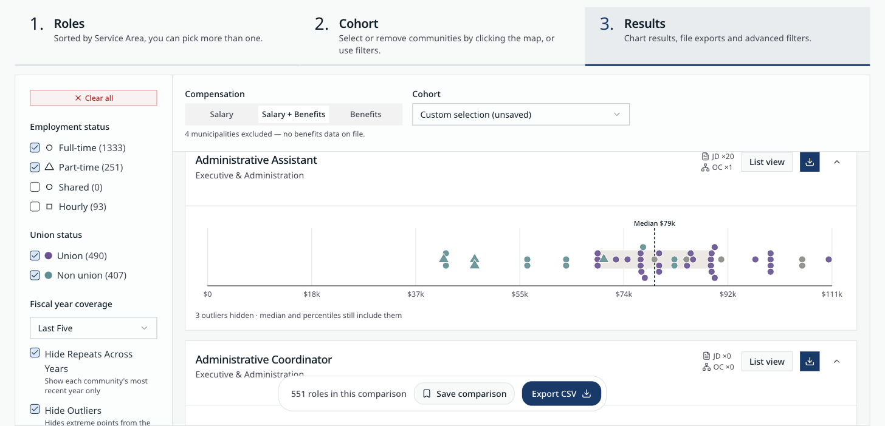Image resolution: width=885 pixels, height=426 pixels.
Task: Click the Administrative Assistant title
Action: [257, 160]
